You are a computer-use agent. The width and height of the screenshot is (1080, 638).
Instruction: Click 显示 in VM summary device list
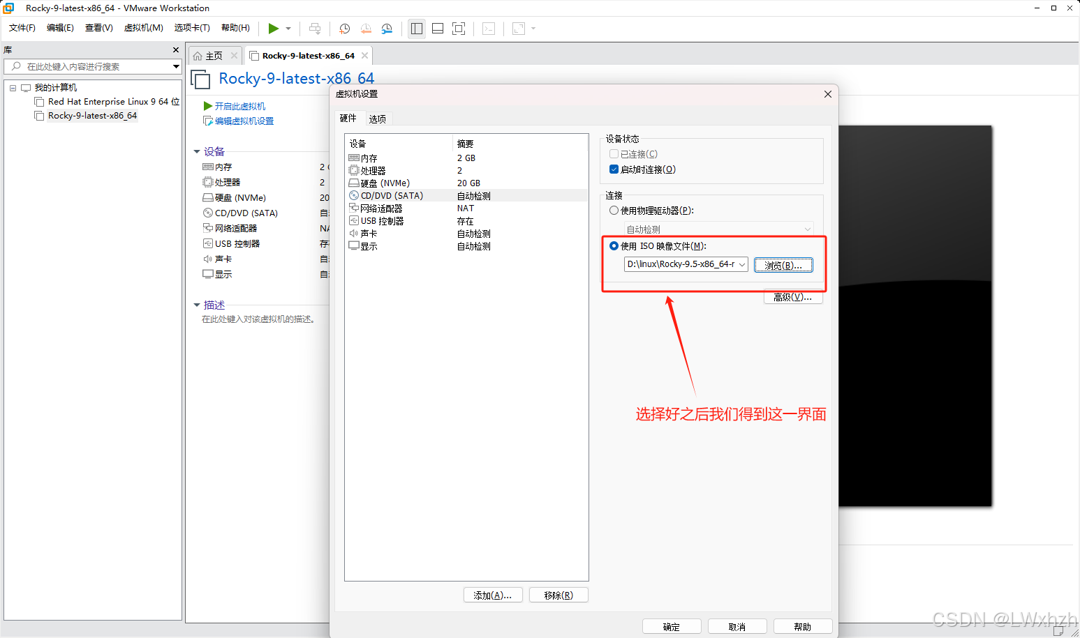pyautogui.click(x=217, y=275)
